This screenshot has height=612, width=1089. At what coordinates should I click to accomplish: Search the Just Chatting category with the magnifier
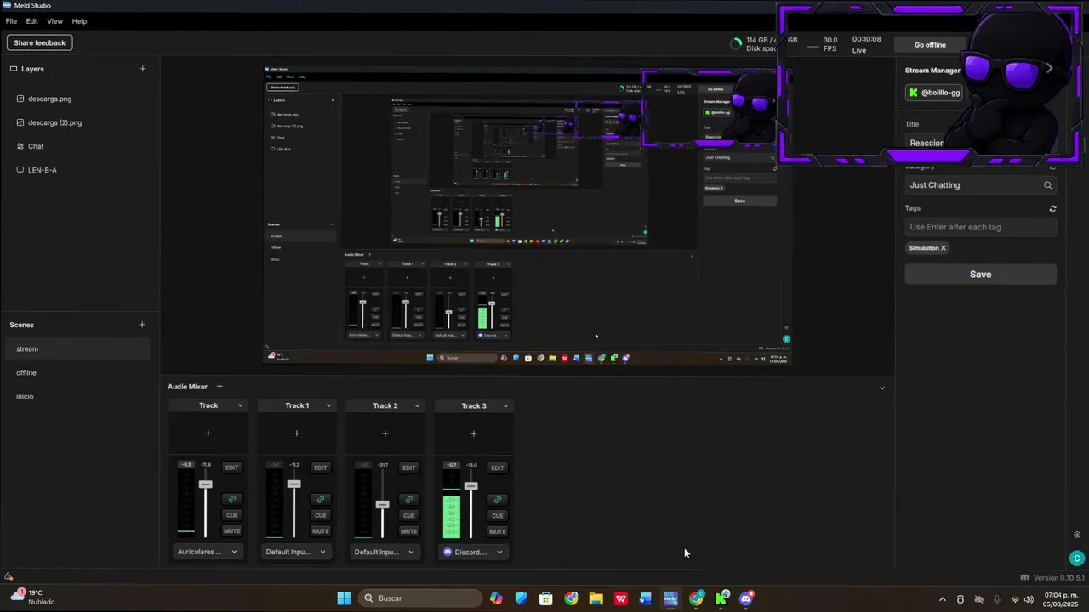pyautogui.click(x=1047, y=185)
